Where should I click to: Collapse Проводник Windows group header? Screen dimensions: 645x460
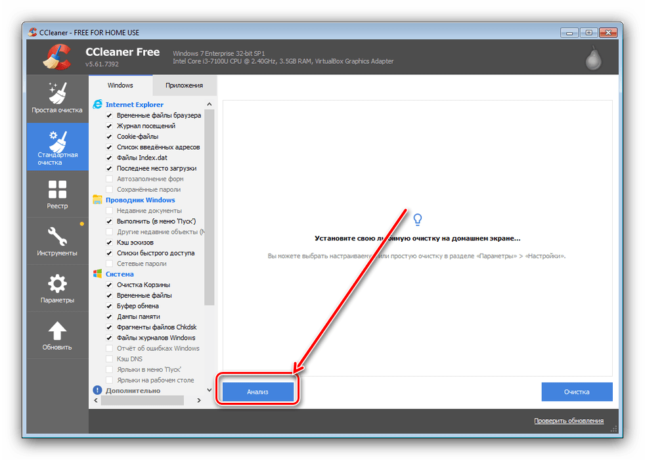140,200
